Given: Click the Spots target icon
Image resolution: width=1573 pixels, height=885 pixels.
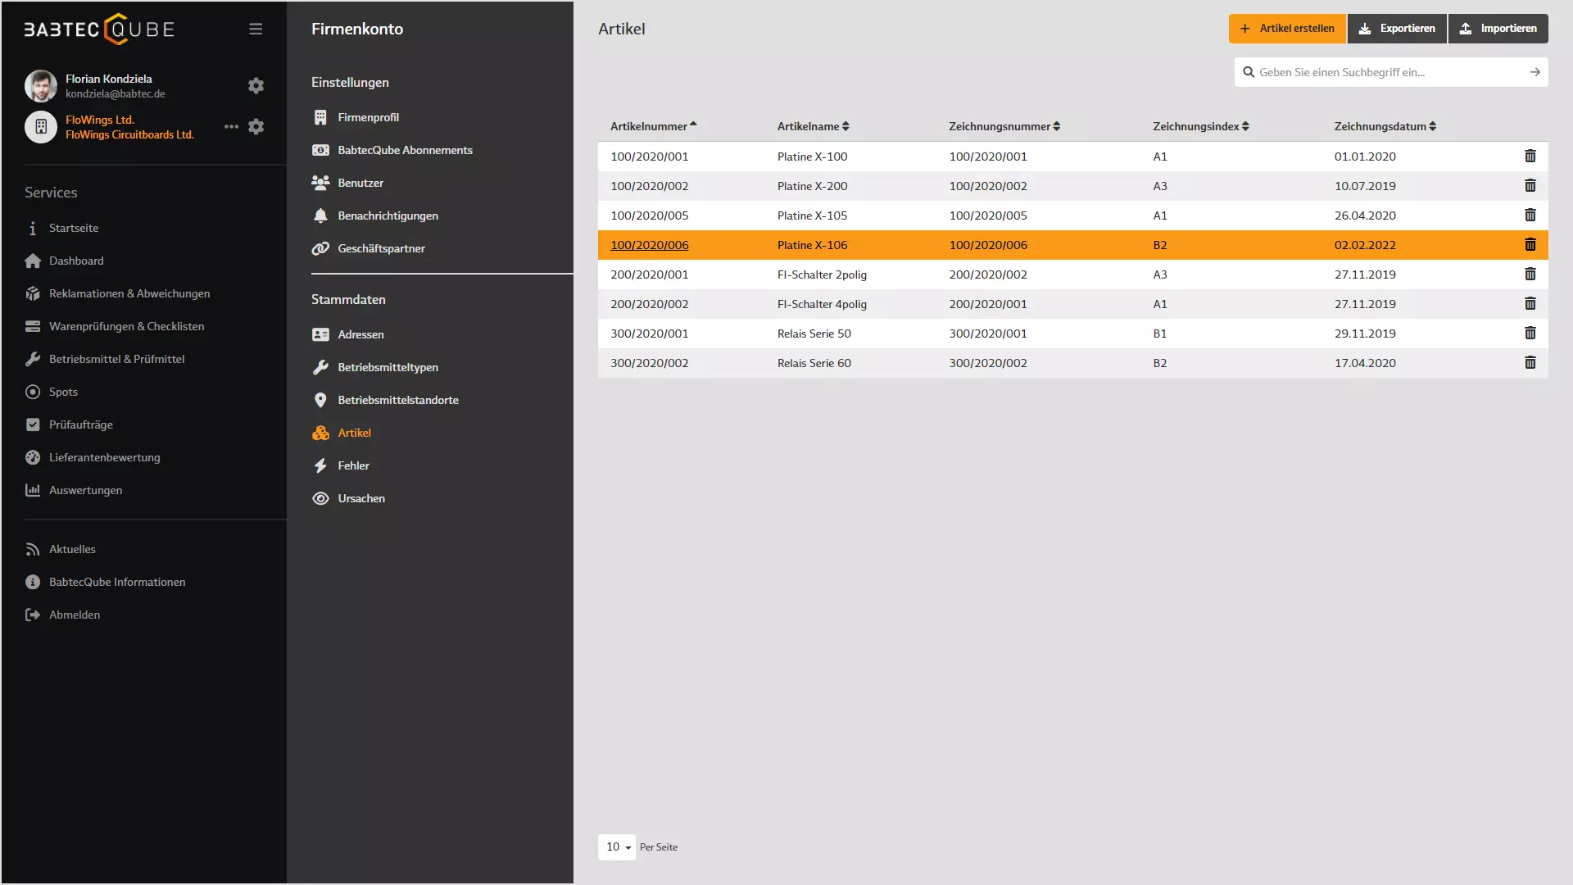Looking at the screenshot, I should [33, 392].
